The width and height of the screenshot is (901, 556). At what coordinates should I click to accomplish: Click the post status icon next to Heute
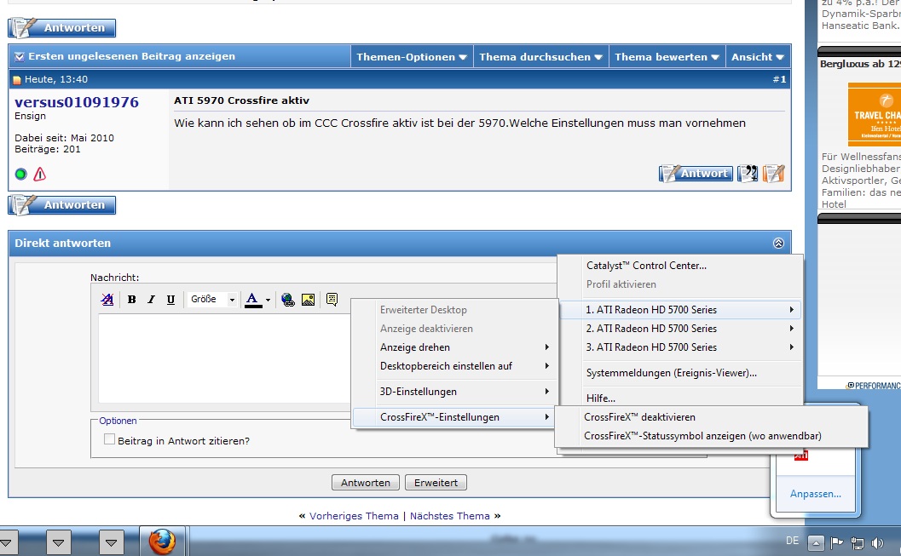tap(17, 80)
